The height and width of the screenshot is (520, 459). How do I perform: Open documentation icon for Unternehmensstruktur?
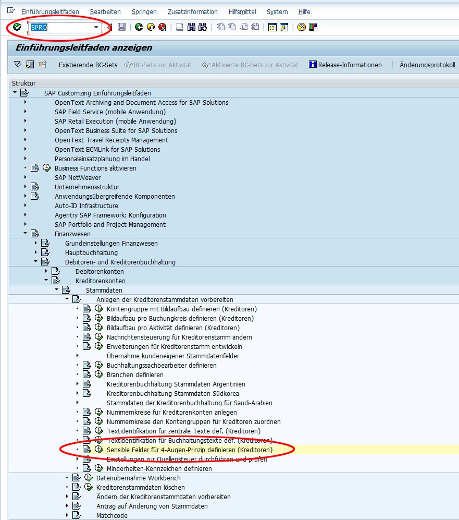point(35,187)
